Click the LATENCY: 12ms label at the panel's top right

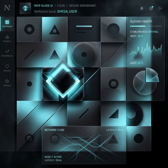point(115,130)
